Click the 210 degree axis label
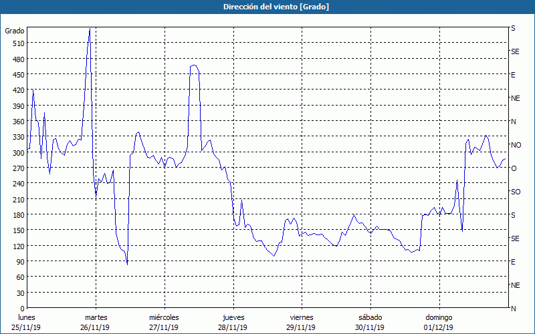 pyautogui.click(x=19, y=199)
